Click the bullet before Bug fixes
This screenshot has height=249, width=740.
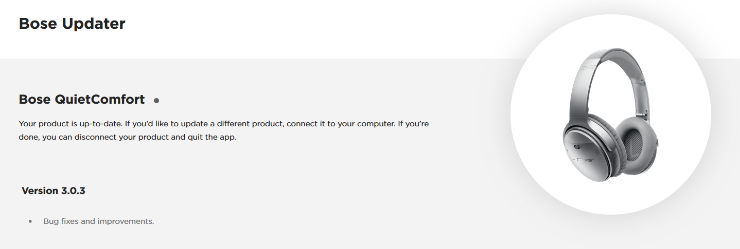[x=30, y=221]
